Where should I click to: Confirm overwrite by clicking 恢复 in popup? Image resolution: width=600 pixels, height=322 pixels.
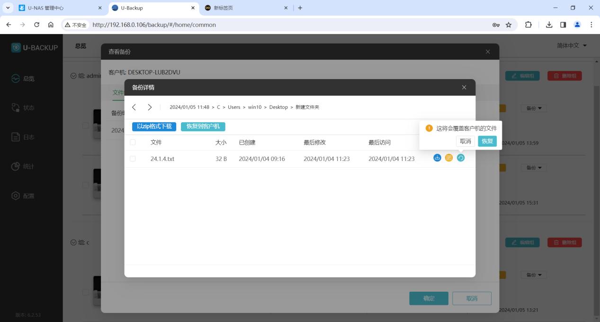487,141
